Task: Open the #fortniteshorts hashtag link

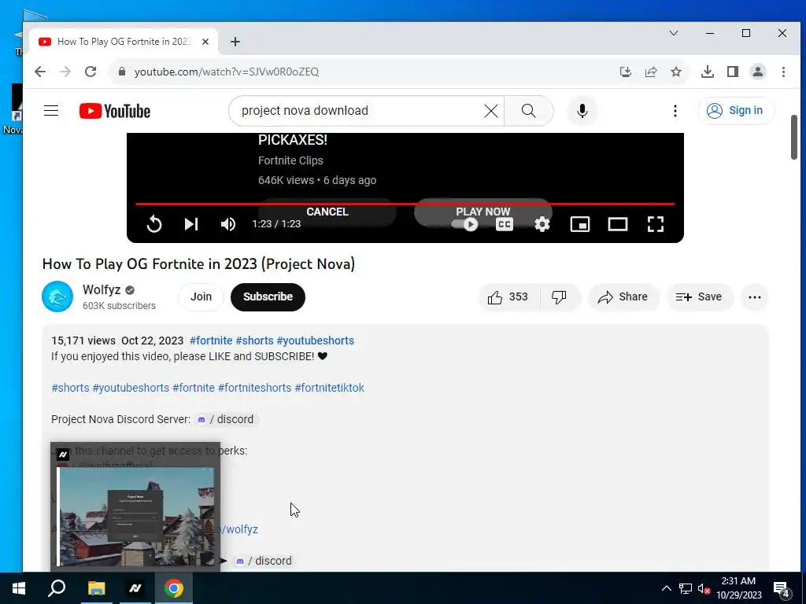Action: point(254,388)
